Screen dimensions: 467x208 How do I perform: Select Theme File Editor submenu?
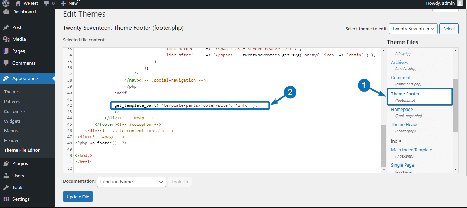click(22, 150)
